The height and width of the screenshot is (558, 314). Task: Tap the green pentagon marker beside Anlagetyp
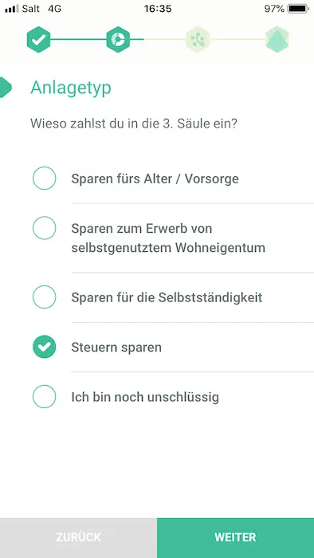coord(6,87)
